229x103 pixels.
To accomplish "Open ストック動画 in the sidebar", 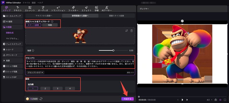I will pos(12,66).
